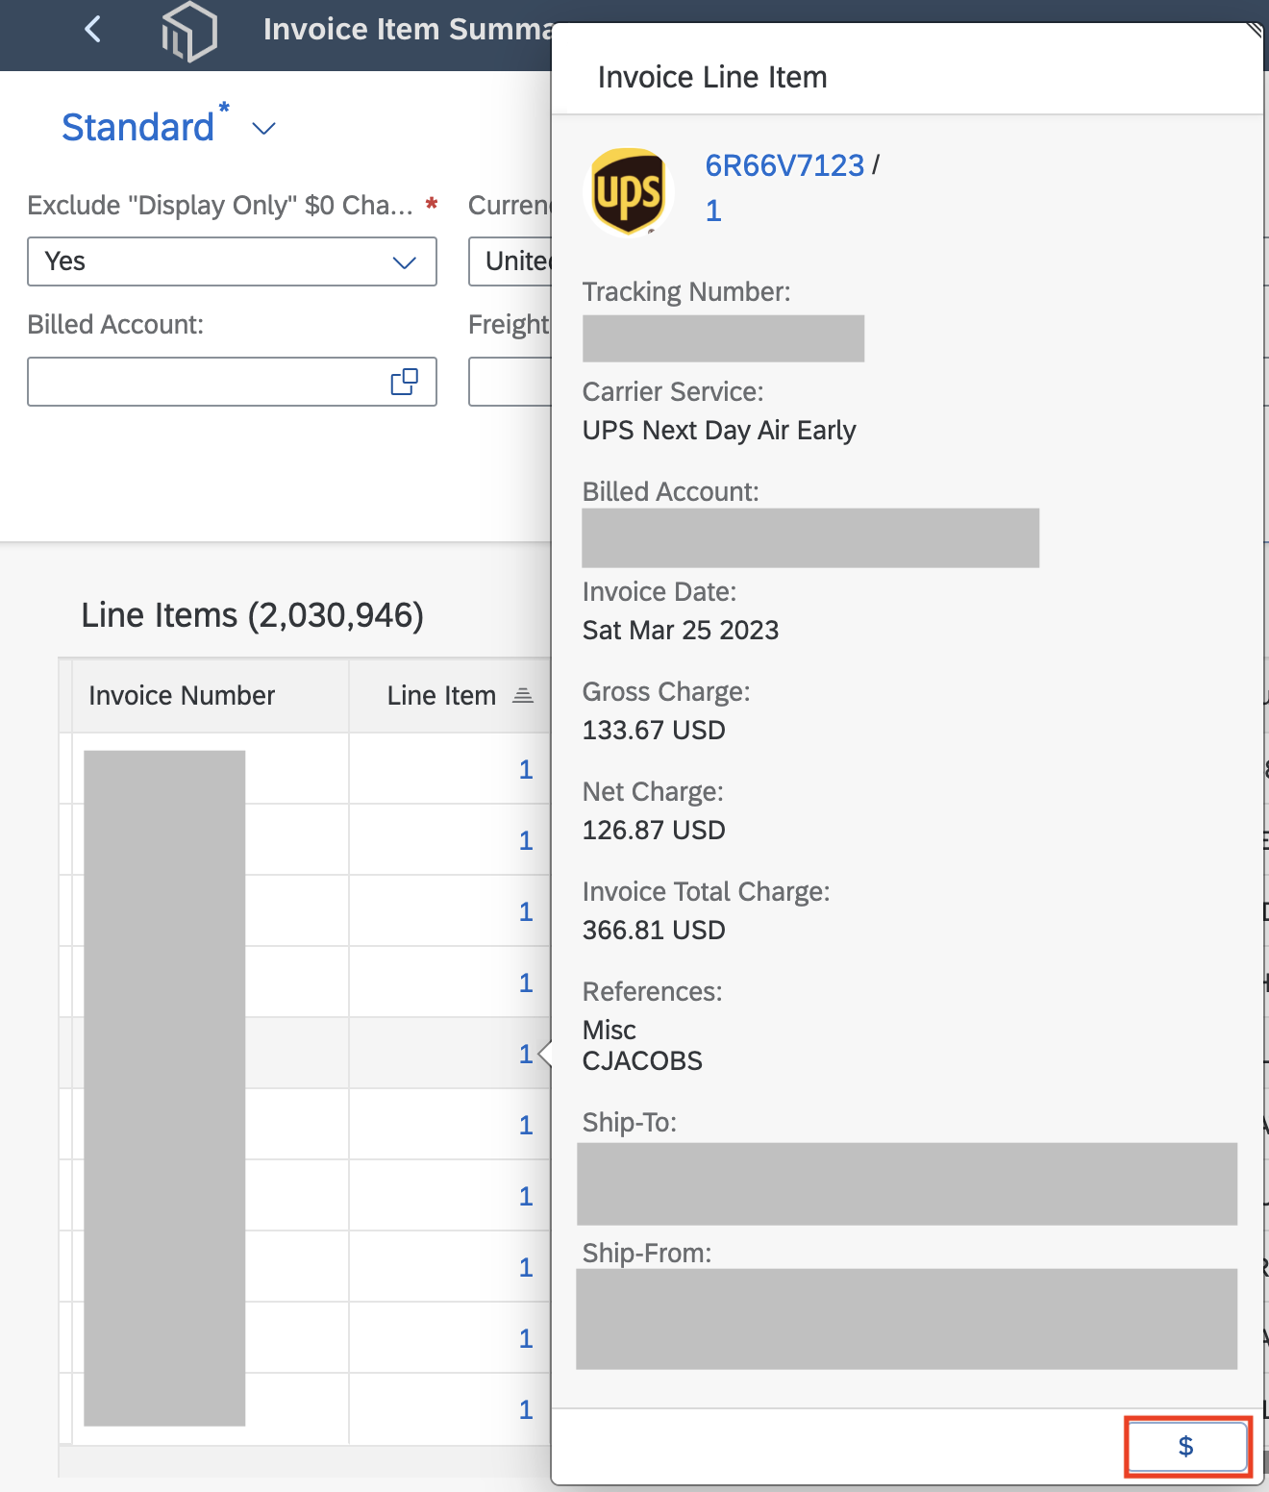Viewport: 1269px width, 1492px height.
Task: Select the highlighted table row
Action: tap(288, 1054)
